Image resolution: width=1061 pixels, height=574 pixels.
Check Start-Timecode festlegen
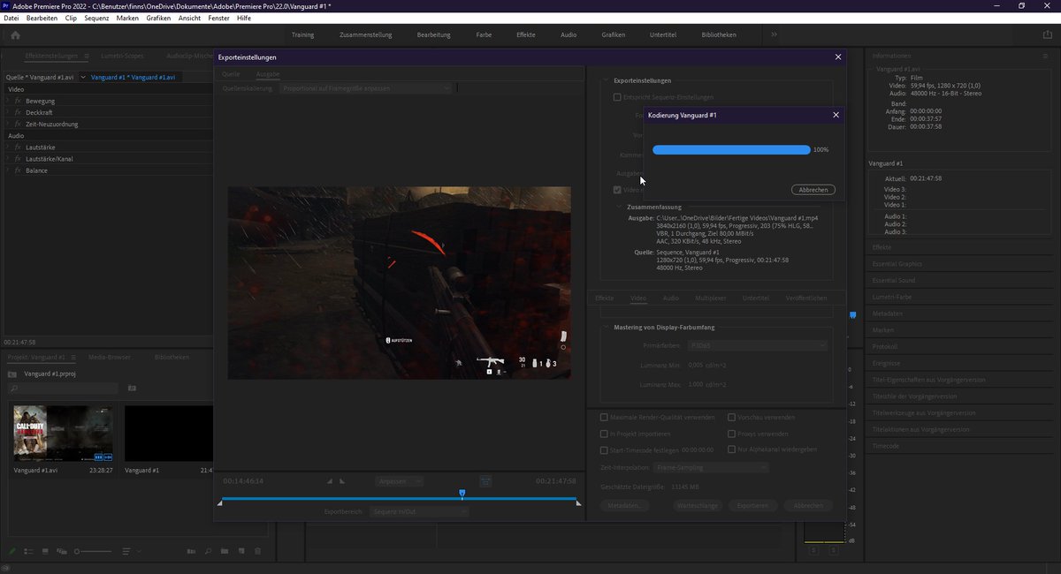tap(604, 449)
